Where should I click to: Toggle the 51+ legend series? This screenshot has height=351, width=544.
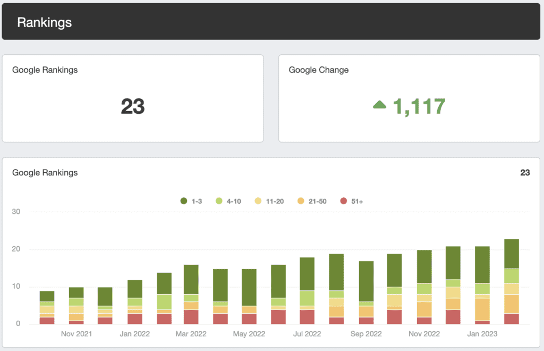click(352, 202)
